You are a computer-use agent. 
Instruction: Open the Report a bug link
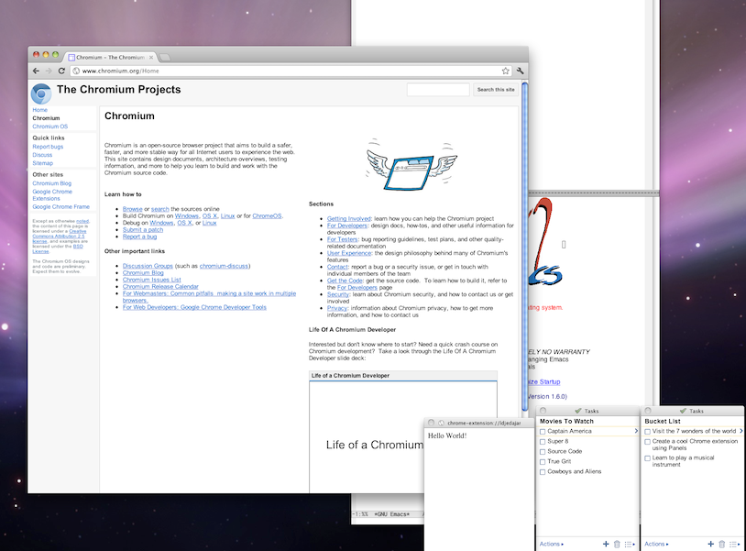pos(139,237)
